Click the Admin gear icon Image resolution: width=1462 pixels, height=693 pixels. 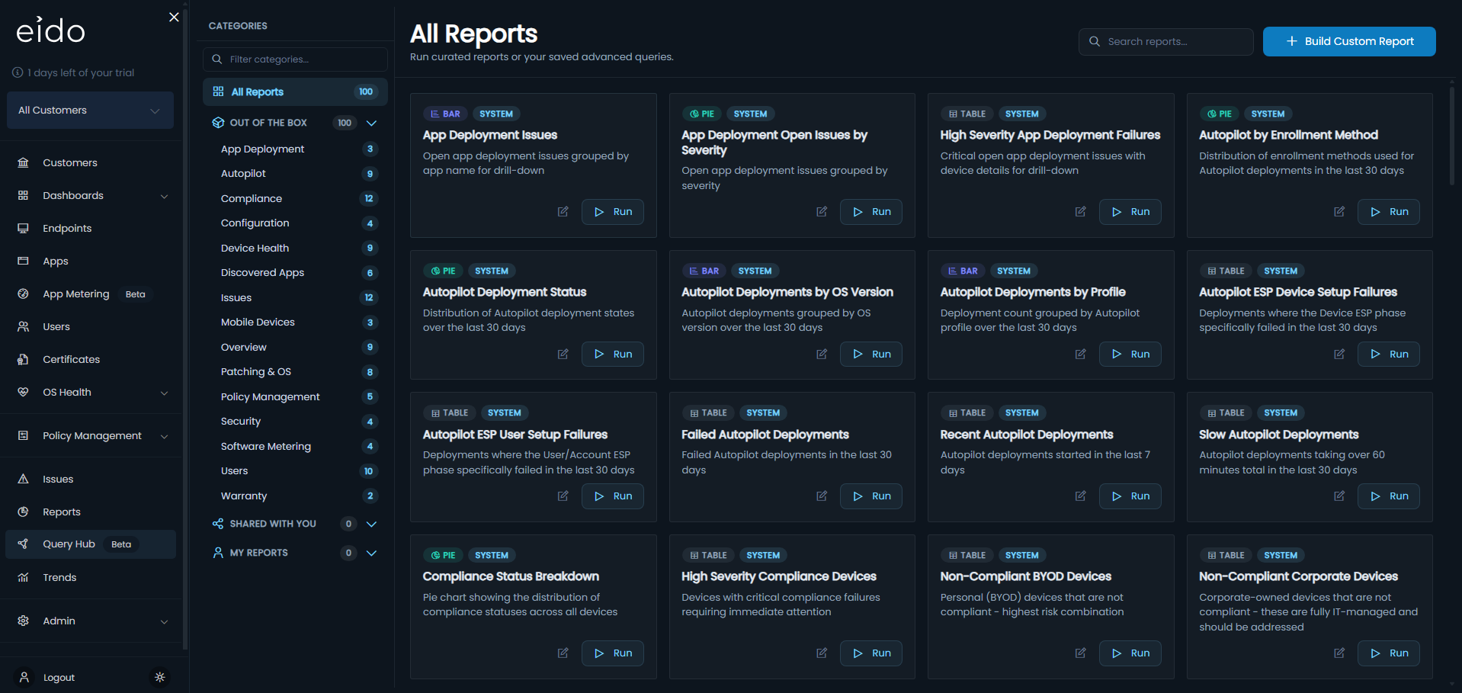click(24, 621)
